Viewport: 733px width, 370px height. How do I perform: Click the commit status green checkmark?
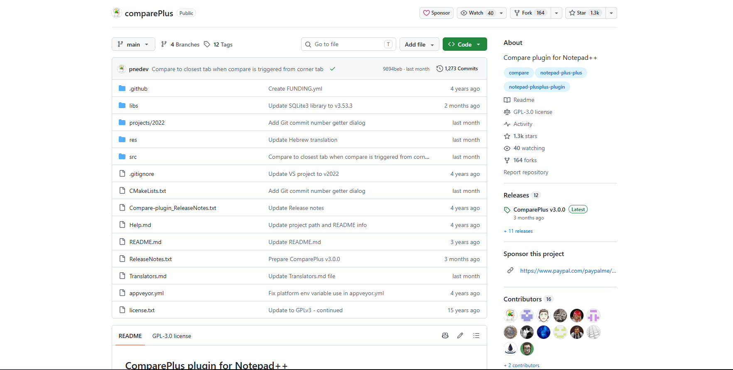(x=333, y=69)
